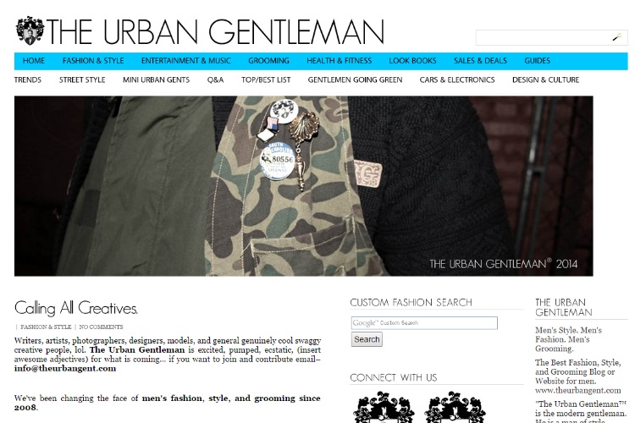Open the second crest icon under Connect With Us
The width and height of the screenshot is (635, 423).
pos(455,407)
